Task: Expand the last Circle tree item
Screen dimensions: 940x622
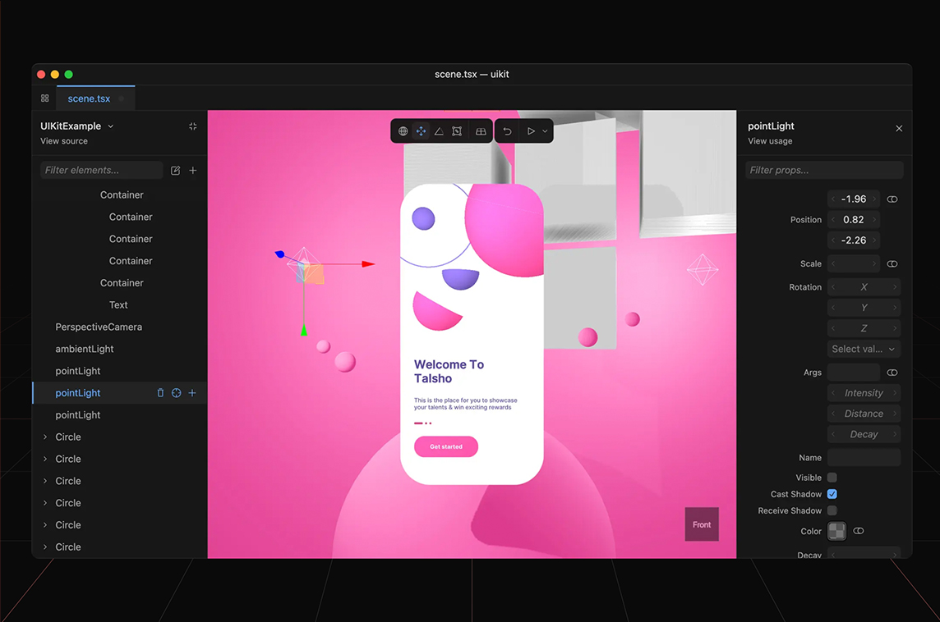Action: click(x=45, y=547)
